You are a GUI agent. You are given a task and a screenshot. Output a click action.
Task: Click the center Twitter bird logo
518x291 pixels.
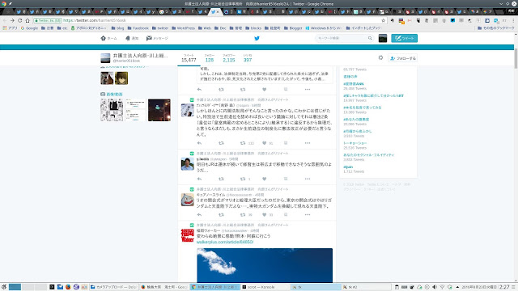tap(257, 38)
